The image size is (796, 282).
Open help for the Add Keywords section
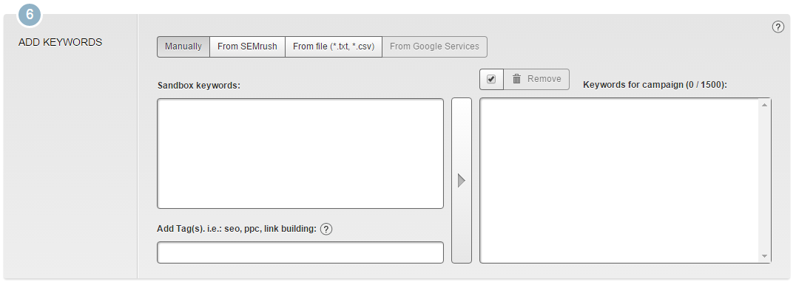(778, 27)
